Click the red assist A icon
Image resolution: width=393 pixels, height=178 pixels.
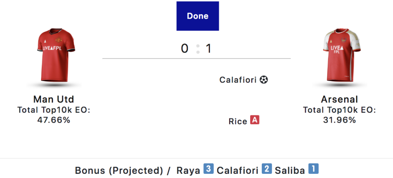[x=255, y=120]
